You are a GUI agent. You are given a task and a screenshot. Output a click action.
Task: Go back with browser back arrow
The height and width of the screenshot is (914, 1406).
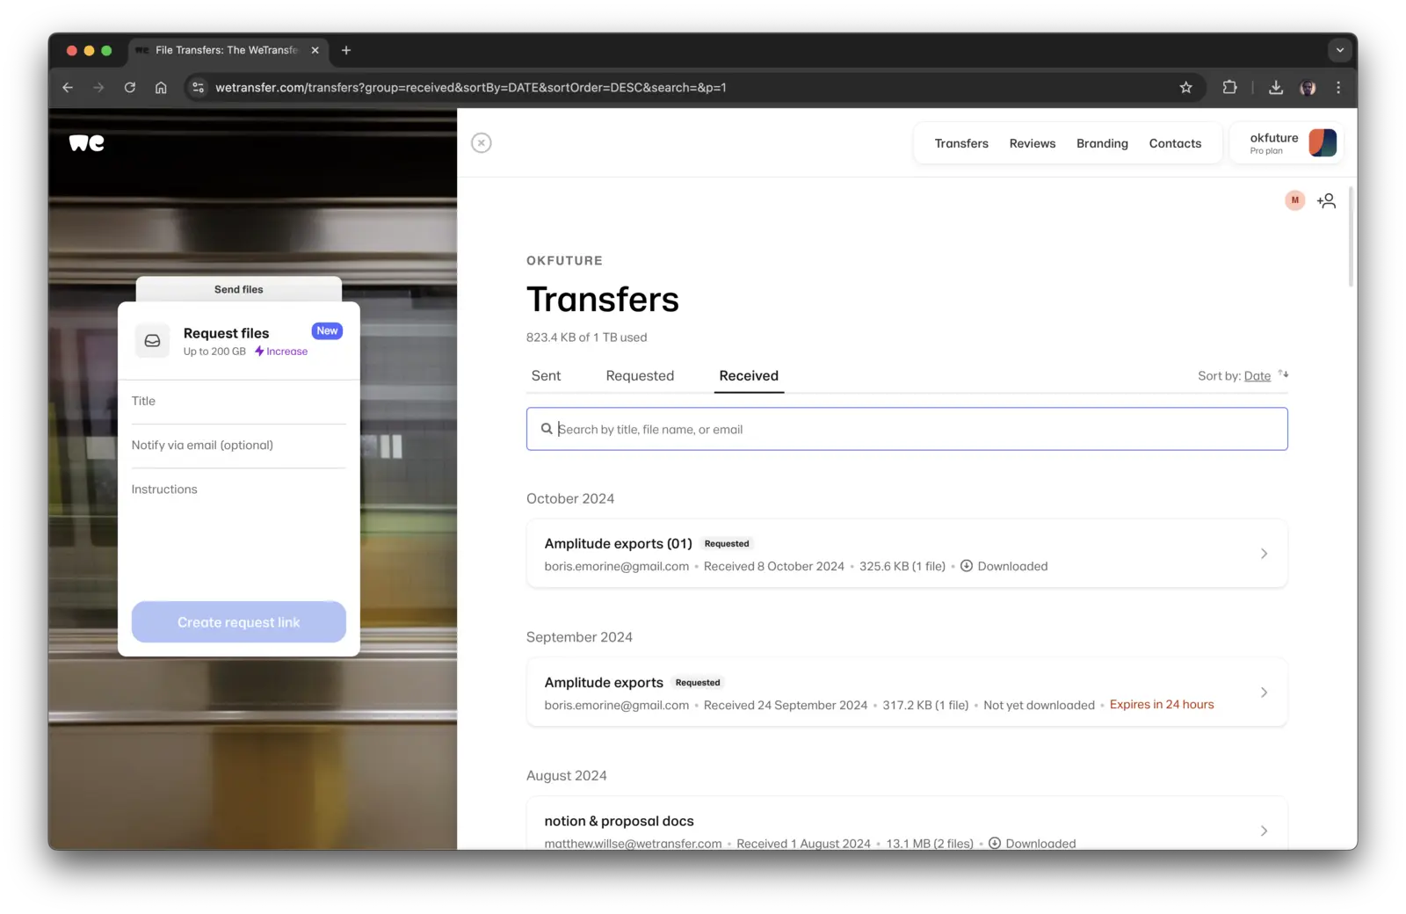point(68,88)
